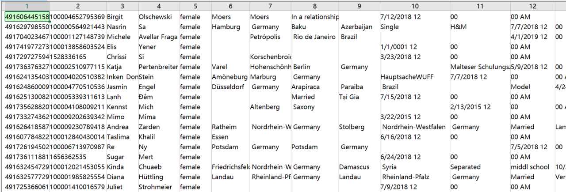The width and height of the screenshot is (566, 192).
Task: Select column 10 header
Action: (414, 7)
